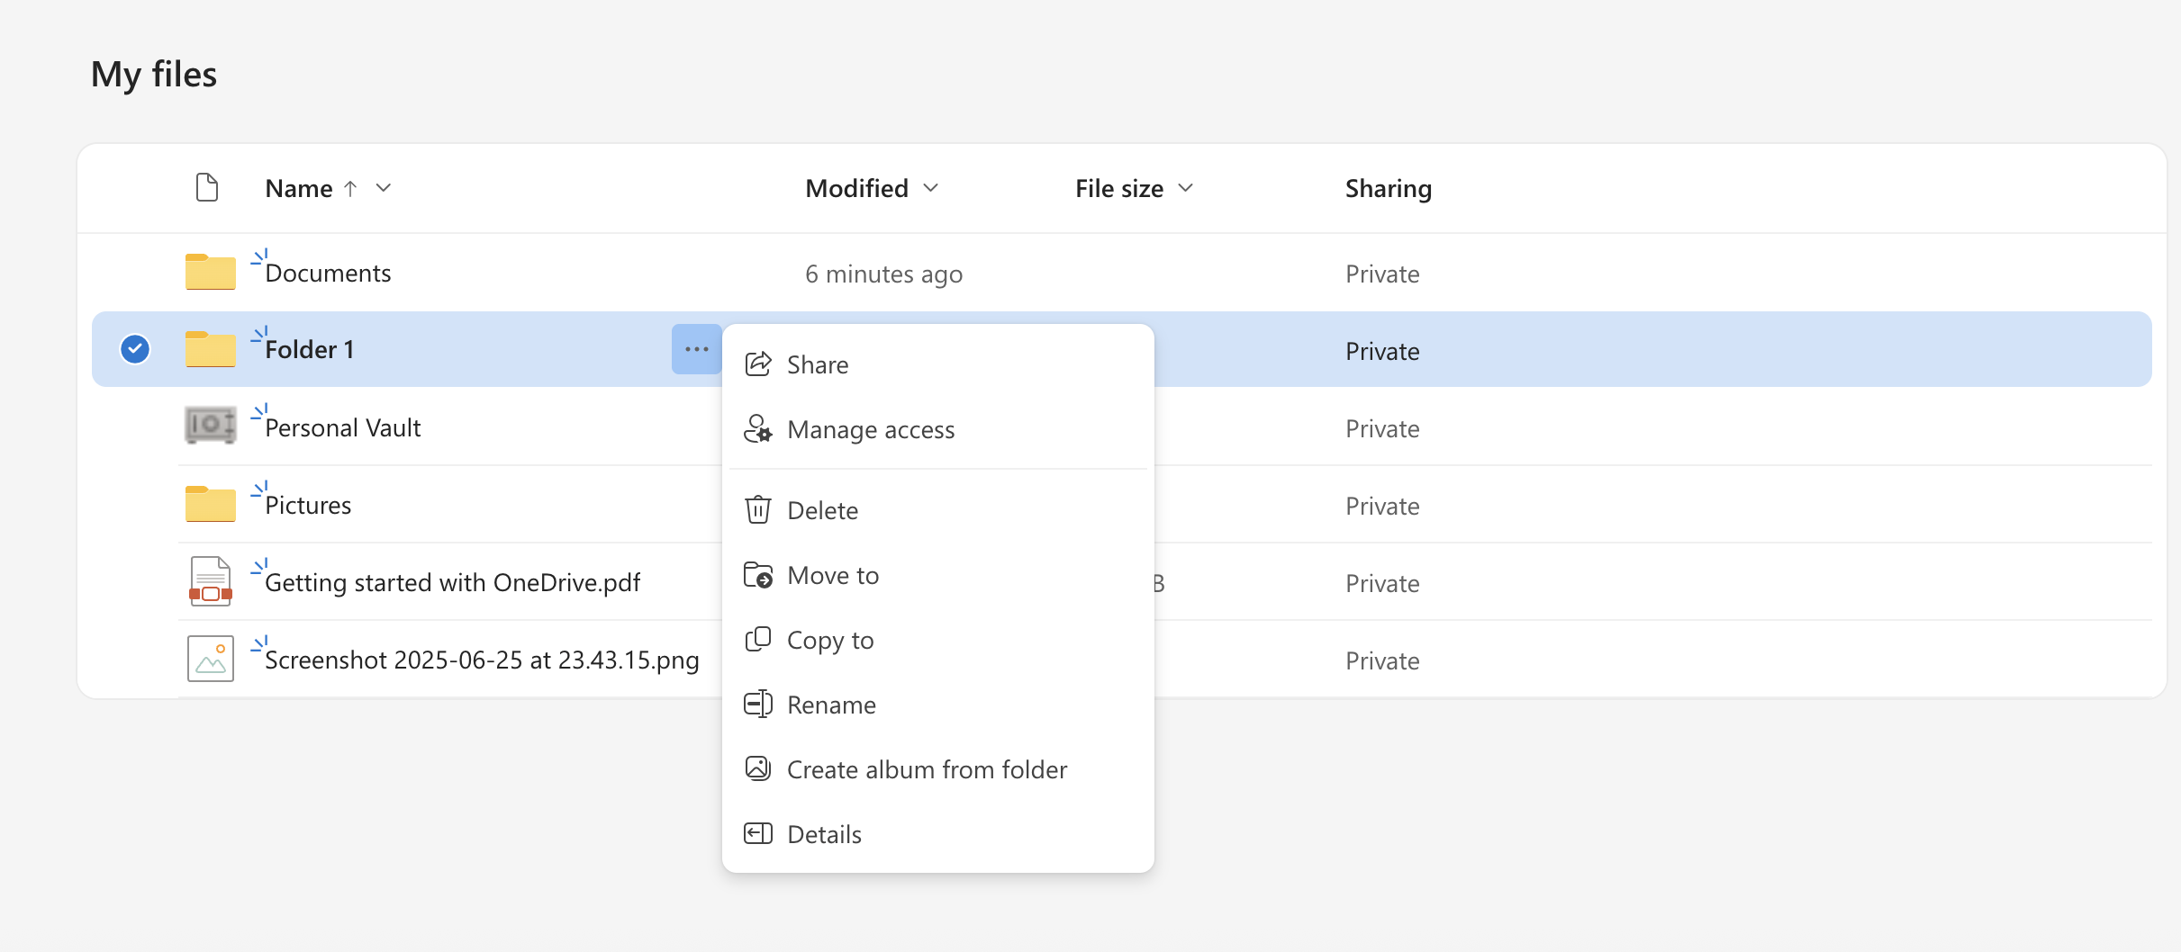Open the Name column dropdown chevron
Image resolution: width=2181 pixels, height=952 pixels.
click(x=384, y=188)
